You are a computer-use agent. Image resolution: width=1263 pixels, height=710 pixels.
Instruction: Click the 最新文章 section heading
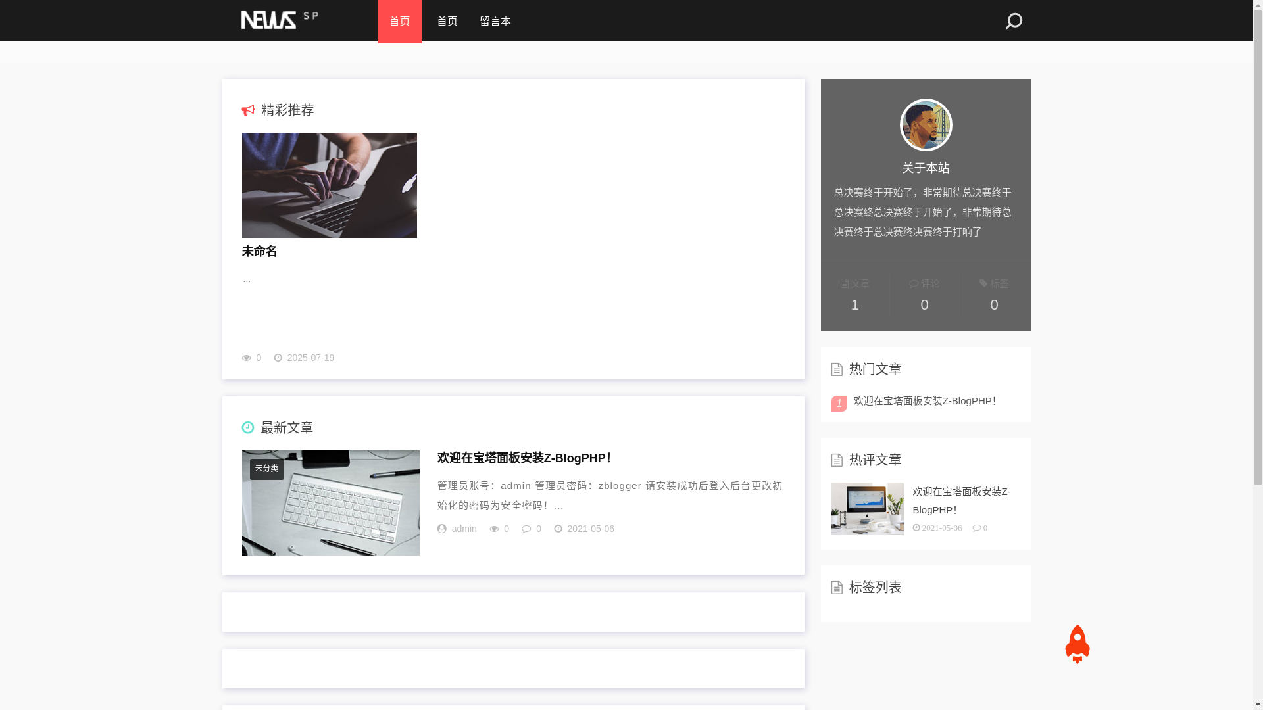tap(287, 427)
